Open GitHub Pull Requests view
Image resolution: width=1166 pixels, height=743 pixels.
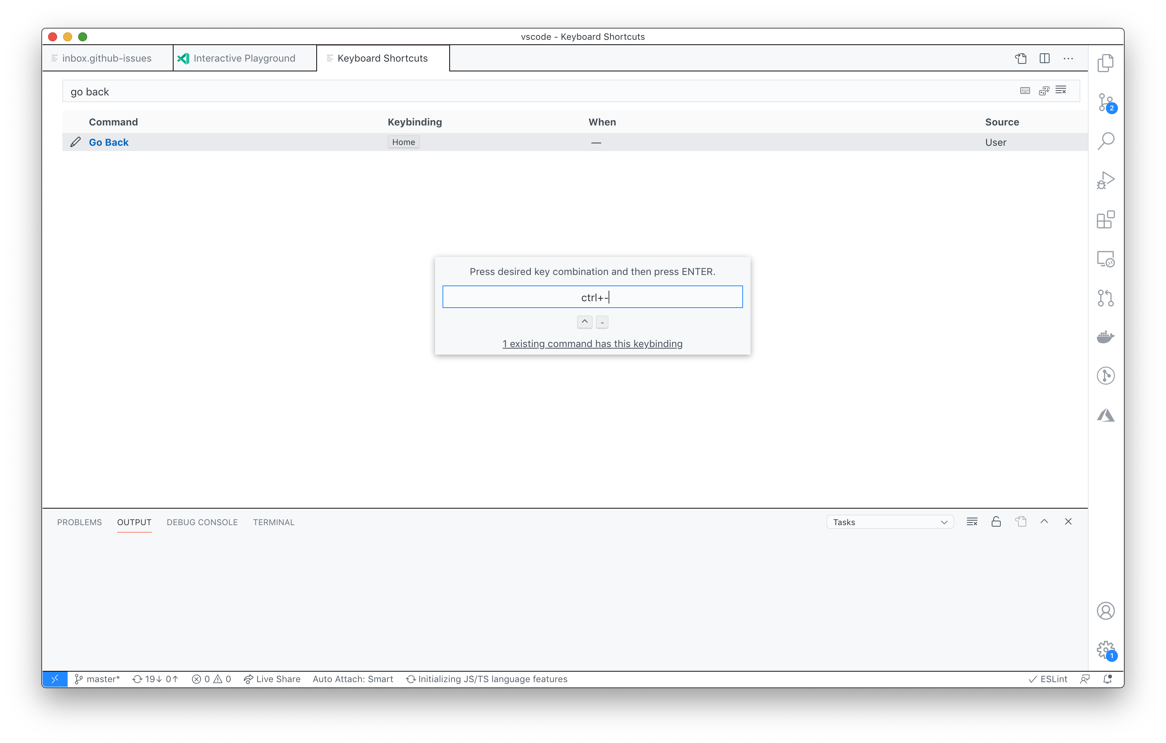point(1105,298)
